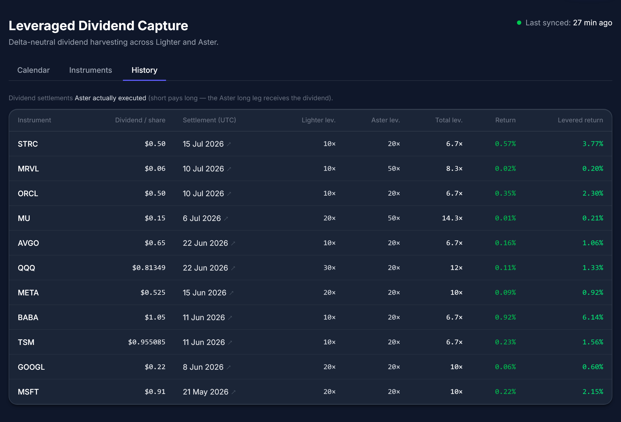Open the Calendar tab

pyautogui.click(x=33, y=70)
